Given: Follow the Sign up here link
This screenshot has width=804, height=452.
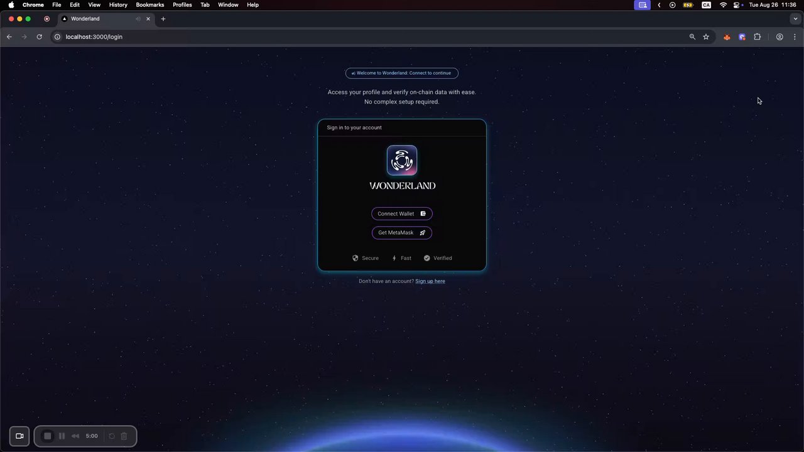Looking at the screenshot, I should click(430, 281).
